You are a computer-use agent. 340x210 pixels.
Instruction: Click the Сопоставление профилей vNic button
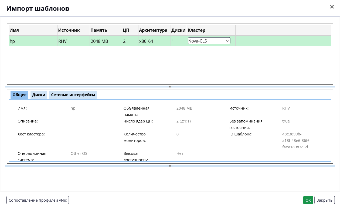tap(38, 200)
